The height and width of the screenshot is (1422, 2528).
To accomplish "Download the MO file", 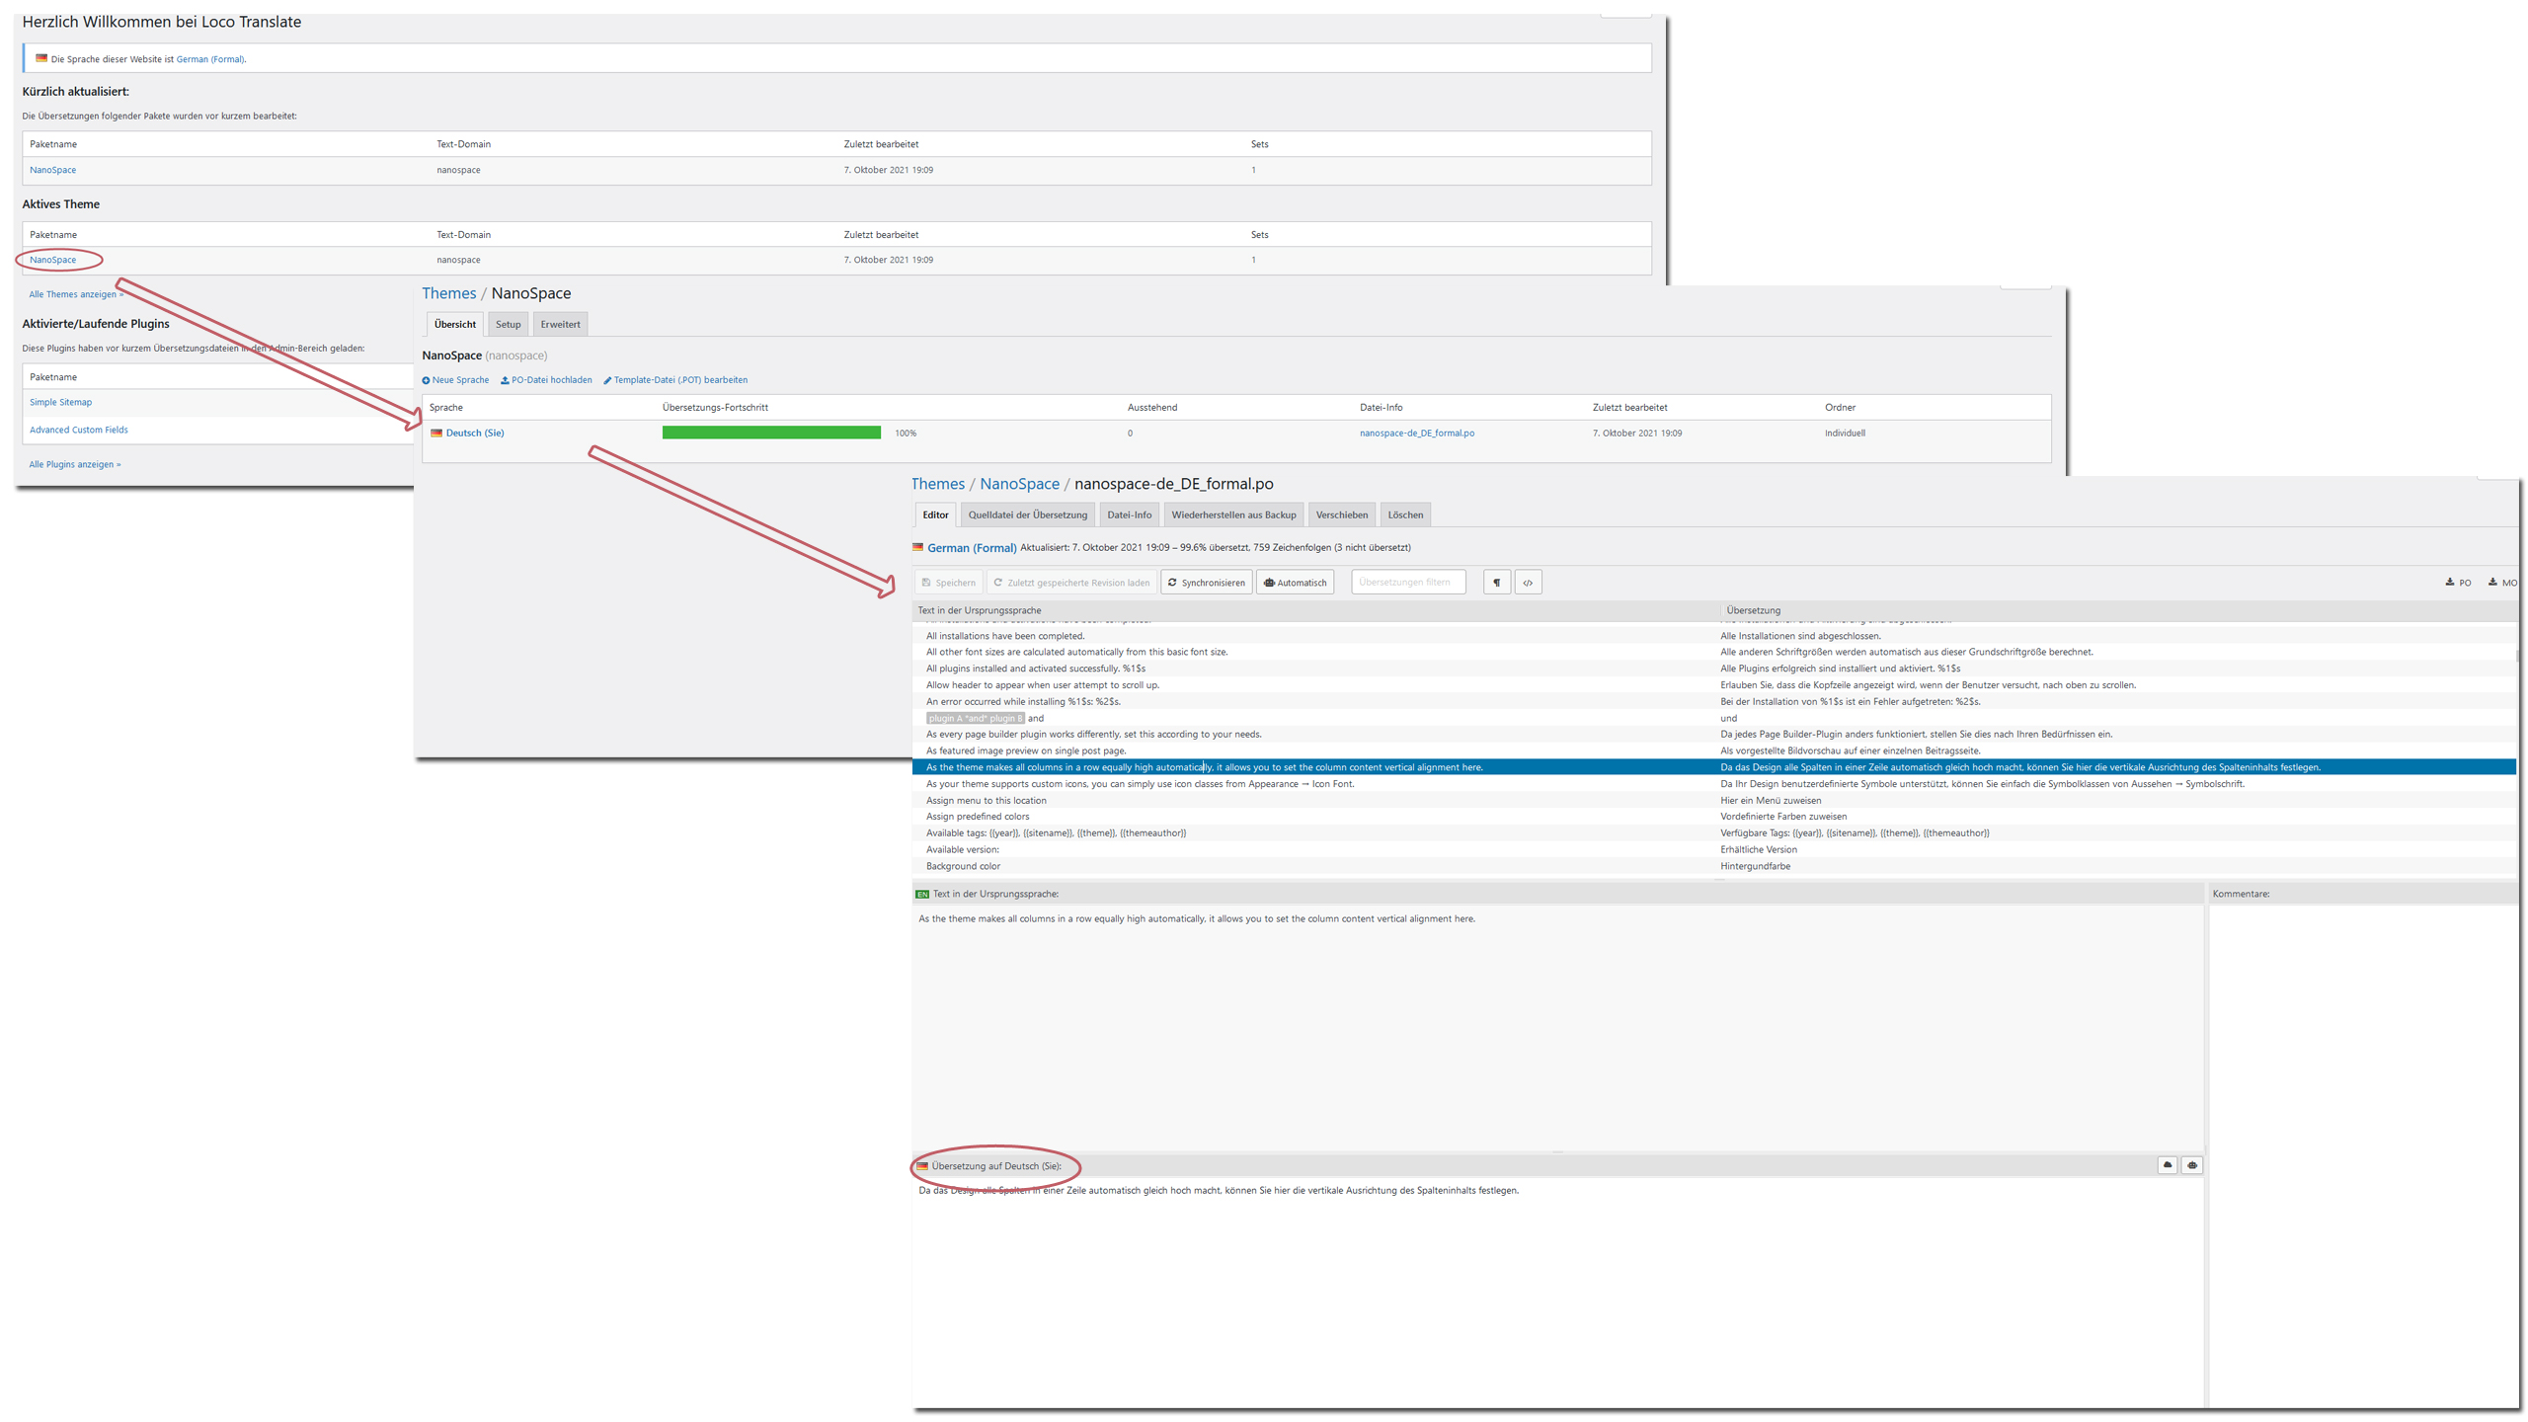I will click(x=2502, y=583).
